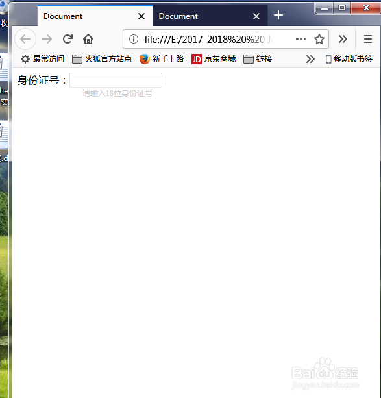Click the 身份证号： label text
The image size is (381, 398).
tap(42, 81)
